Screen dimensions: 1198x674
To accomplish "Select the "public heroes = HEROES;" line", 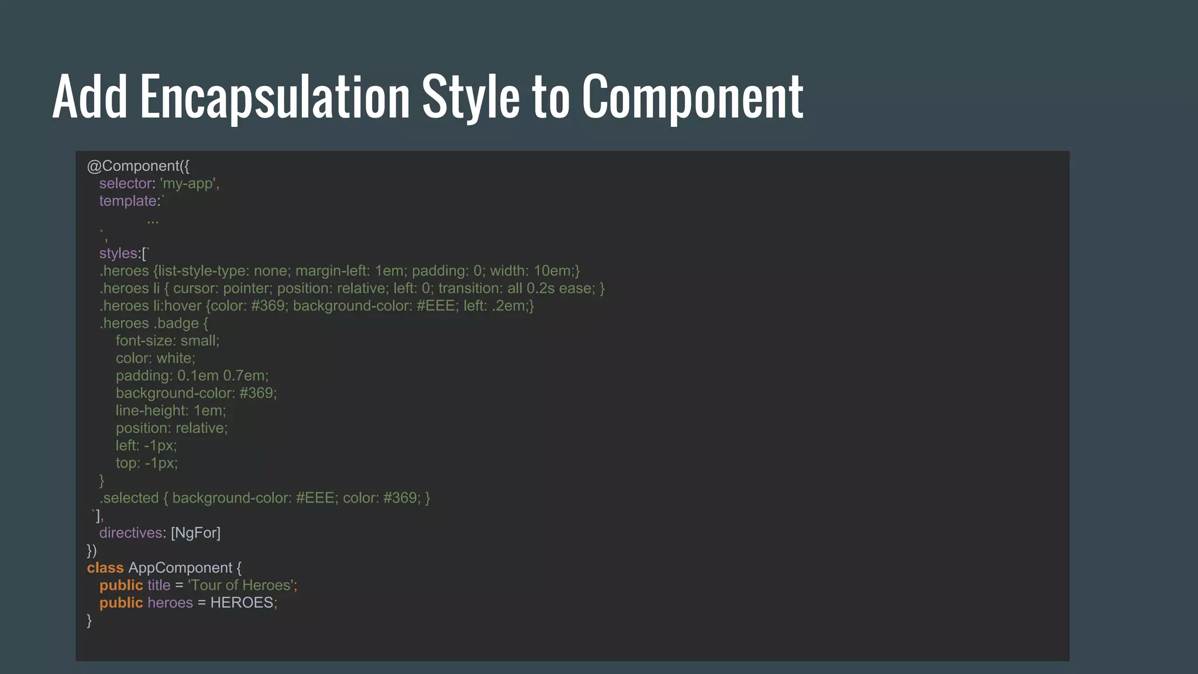I will [x=188, y=603].
